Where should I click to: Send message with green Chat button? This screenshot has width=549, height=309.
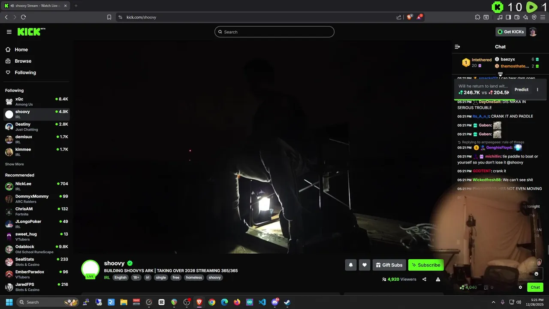pos(535,288)
